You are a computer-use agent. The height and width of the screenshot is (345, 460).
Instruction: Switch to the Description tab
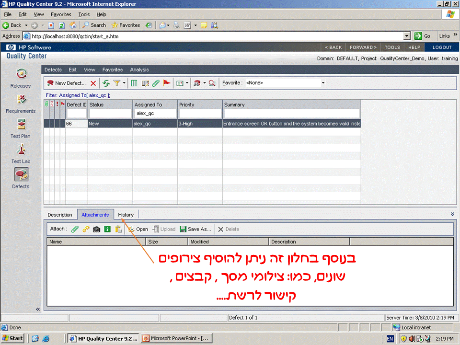tap(60, 215)
